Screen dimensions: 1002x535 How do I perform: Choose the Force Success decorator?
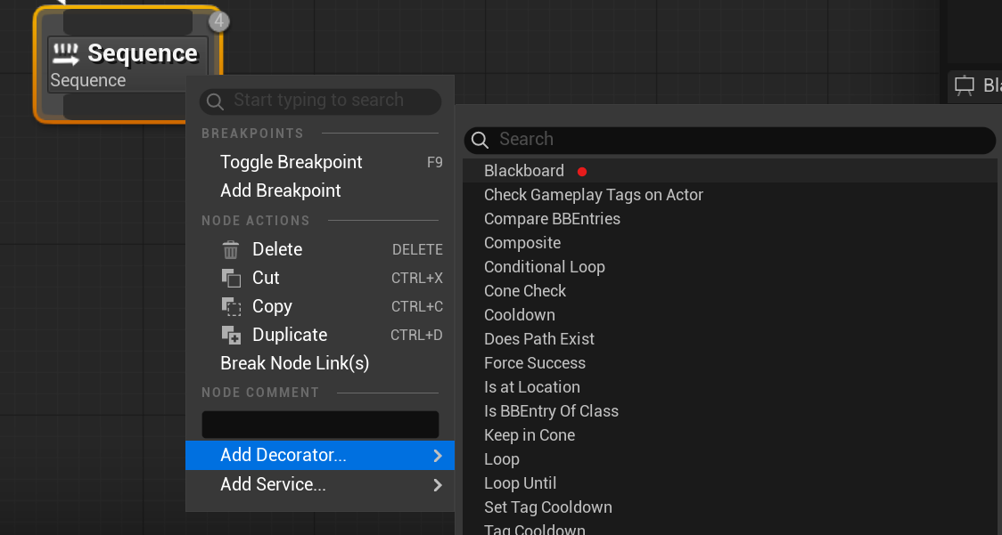pyautogui.click(x=534, y=363)
